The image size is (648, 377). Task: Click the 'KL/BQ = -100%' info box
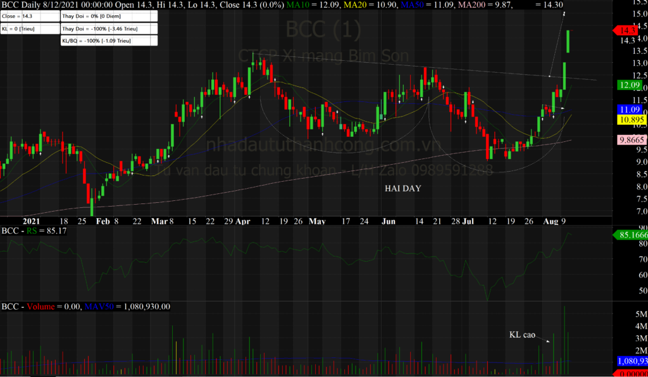(x=108, y=40)
